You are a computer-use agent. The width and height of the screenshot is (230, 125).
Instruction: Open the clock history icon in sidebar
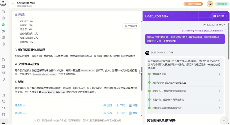click(x=3, y=44)
